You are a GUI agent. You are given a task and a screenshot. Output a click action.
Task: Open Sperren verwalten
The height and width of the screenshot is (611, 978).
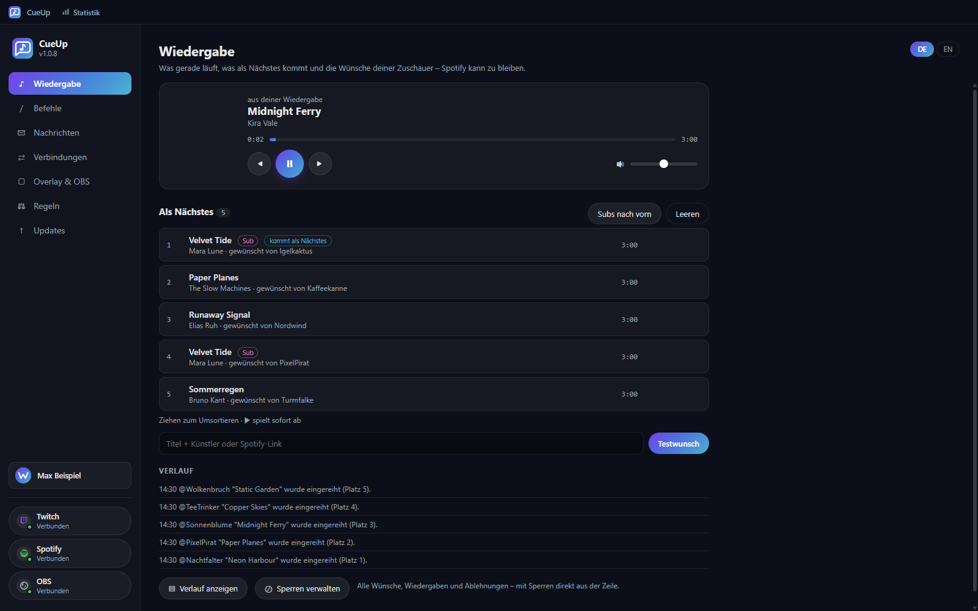coord(302,588)
